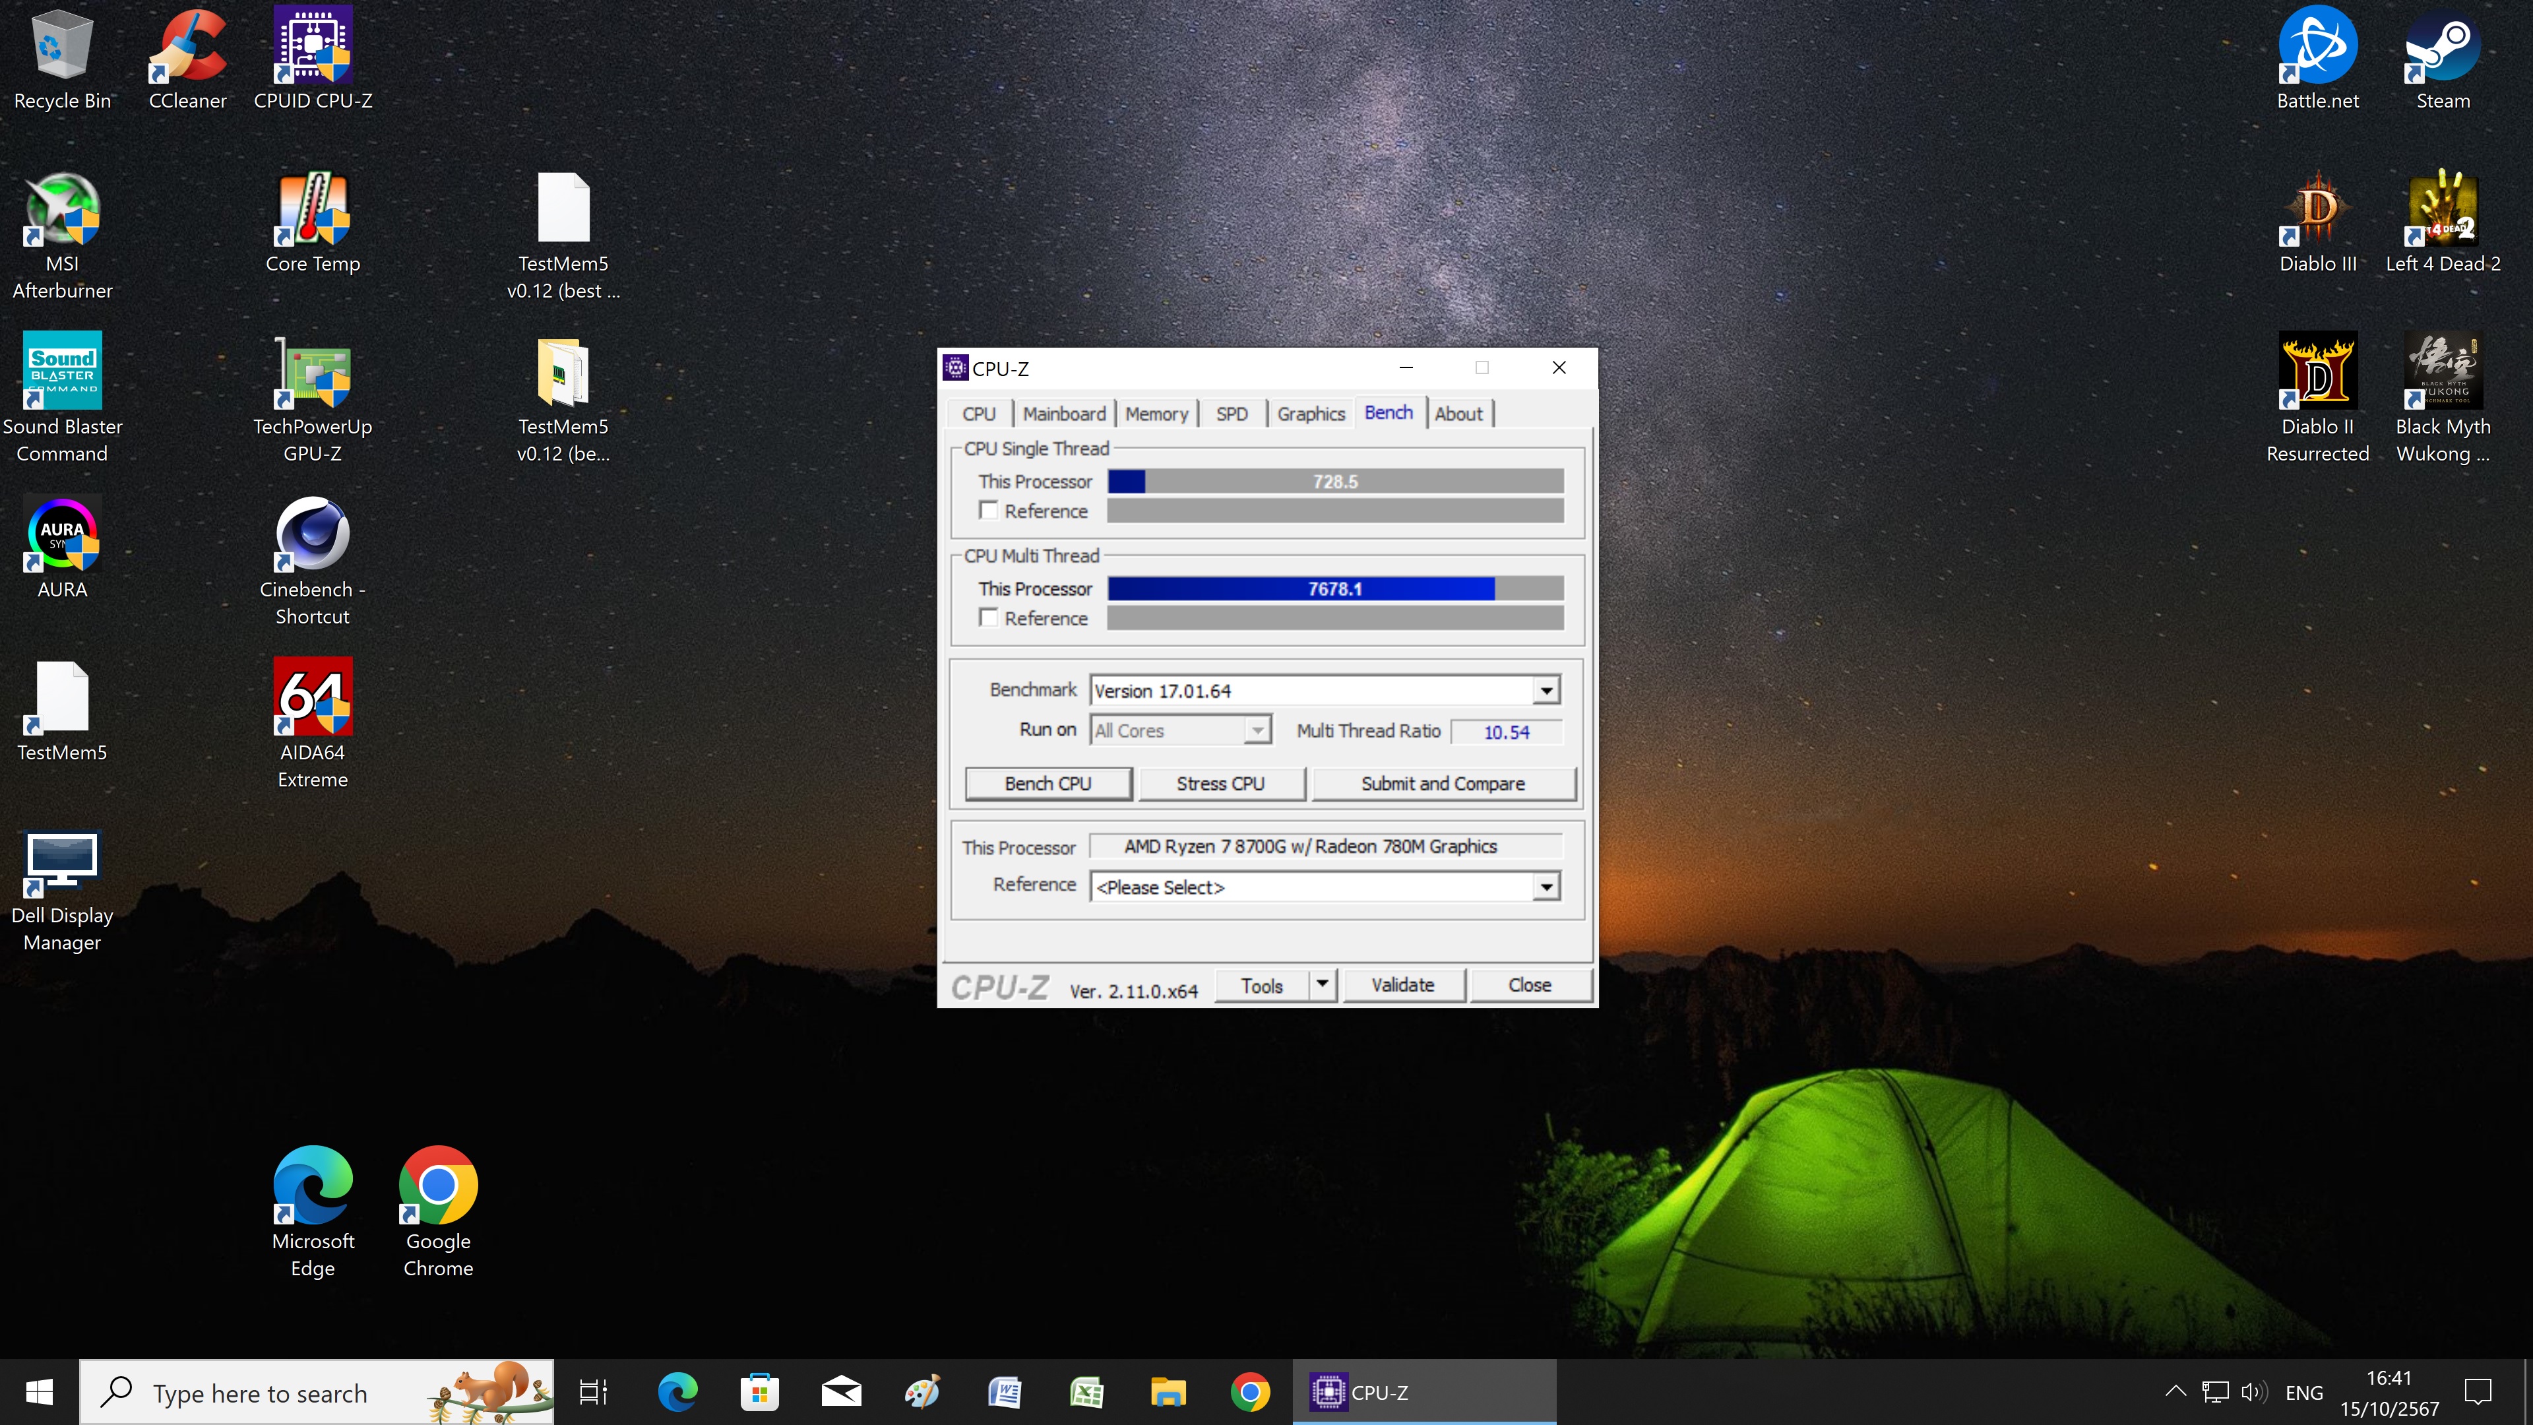This screenshot has width=2533, height=1425.
Task: Open File Explorer from the taskbar
Action: [1168, 1393]
